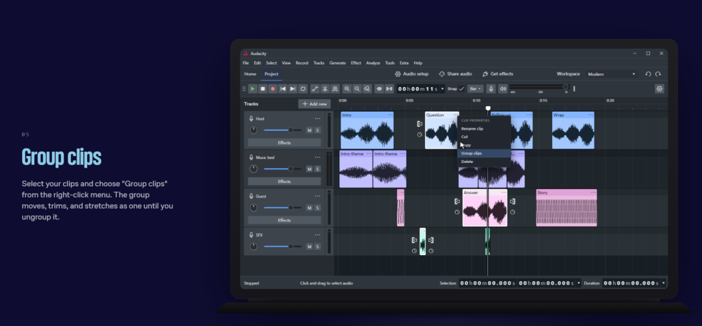Choose Group clips in the context menu

coord(484,153)
